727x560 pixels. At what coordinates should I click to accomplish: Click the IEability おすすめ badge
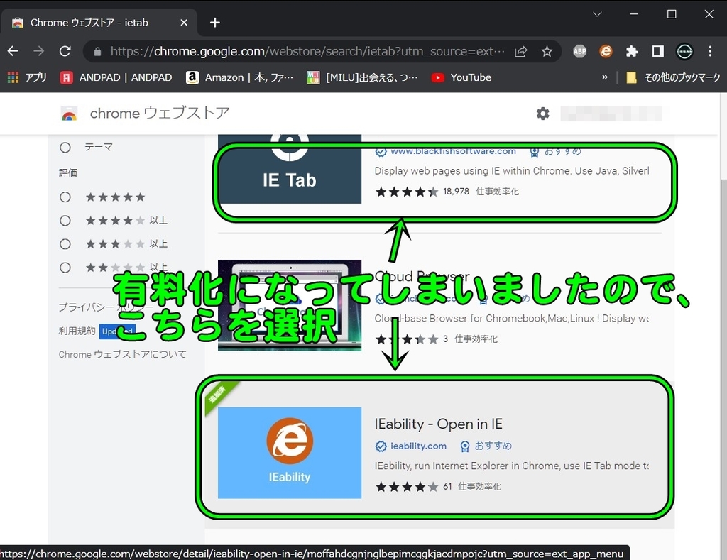pyautogui.click(x=486, y=446)
